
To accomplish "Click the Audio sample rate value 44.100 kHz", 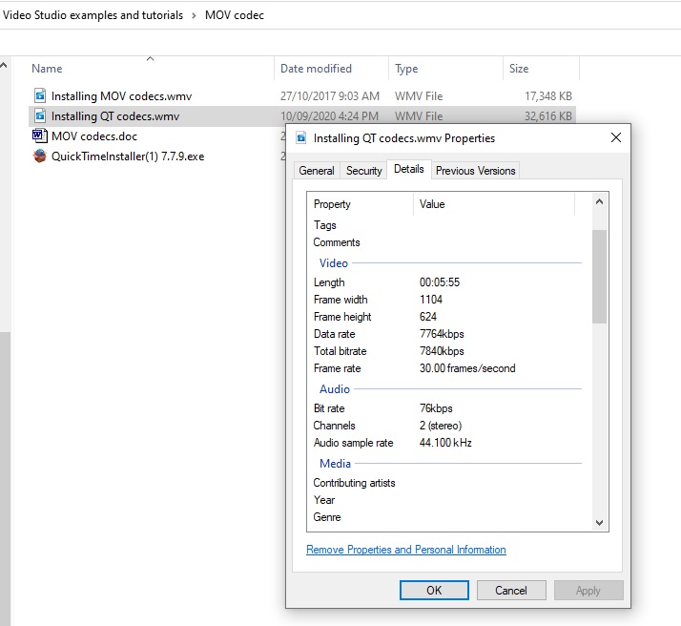I will click(445, 443).
